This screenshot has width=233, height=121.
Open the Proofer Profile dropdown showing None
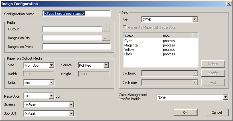(x=192, y=97)
